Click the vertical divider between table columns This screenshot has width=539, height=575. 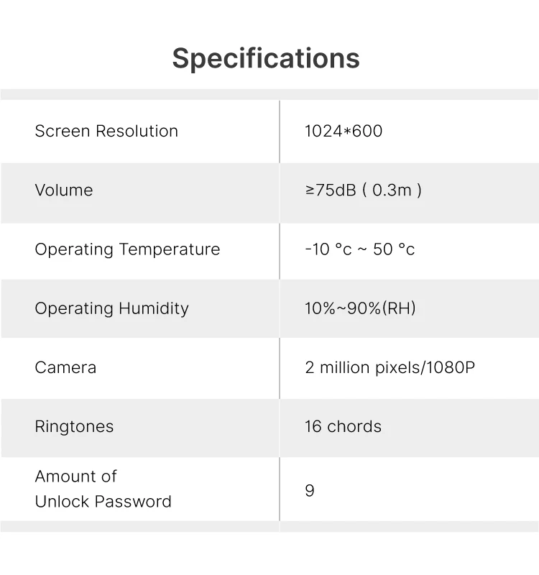[x=280, y=309]
